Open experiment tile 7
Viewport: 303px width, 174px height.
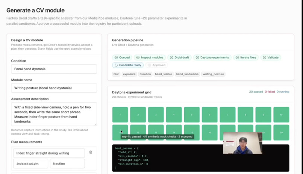pos(228,115)
